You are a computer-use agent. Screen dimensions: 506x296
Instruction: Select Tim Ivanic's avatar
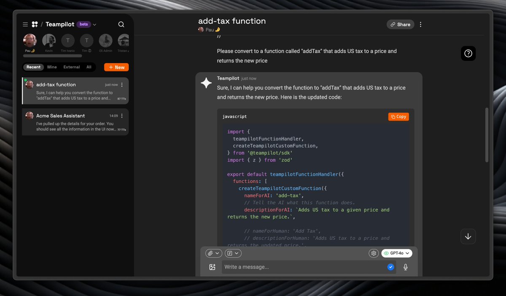point(67,41)
